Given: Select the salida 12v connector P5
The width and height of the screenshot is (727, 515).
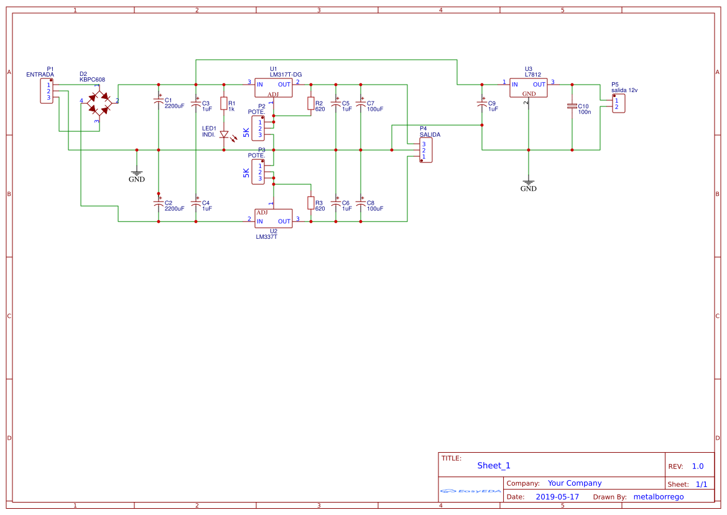Looking at the screenshot, I should pos(618,104).
